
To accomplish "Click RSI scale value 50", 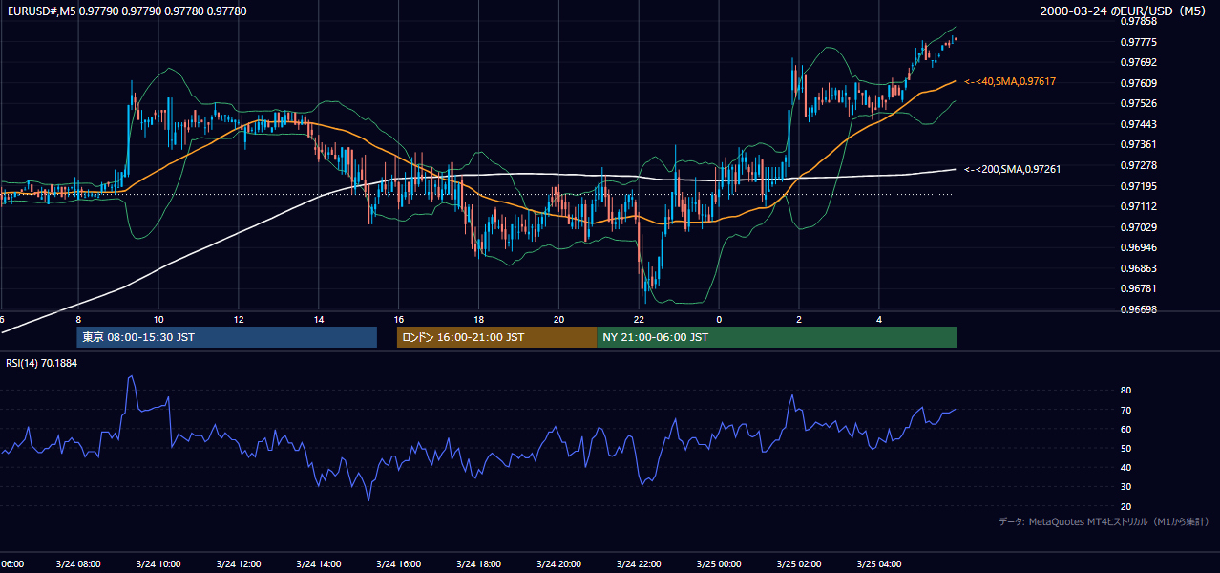I will [1125, 448].
